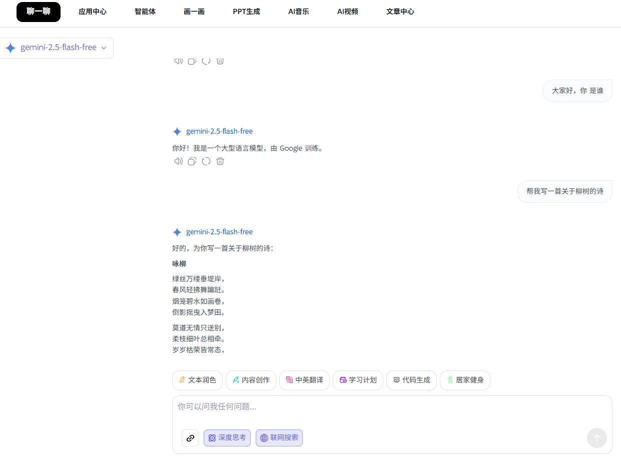
Task: Click the 学习计划 quick prompt
Action: point(358,380)
